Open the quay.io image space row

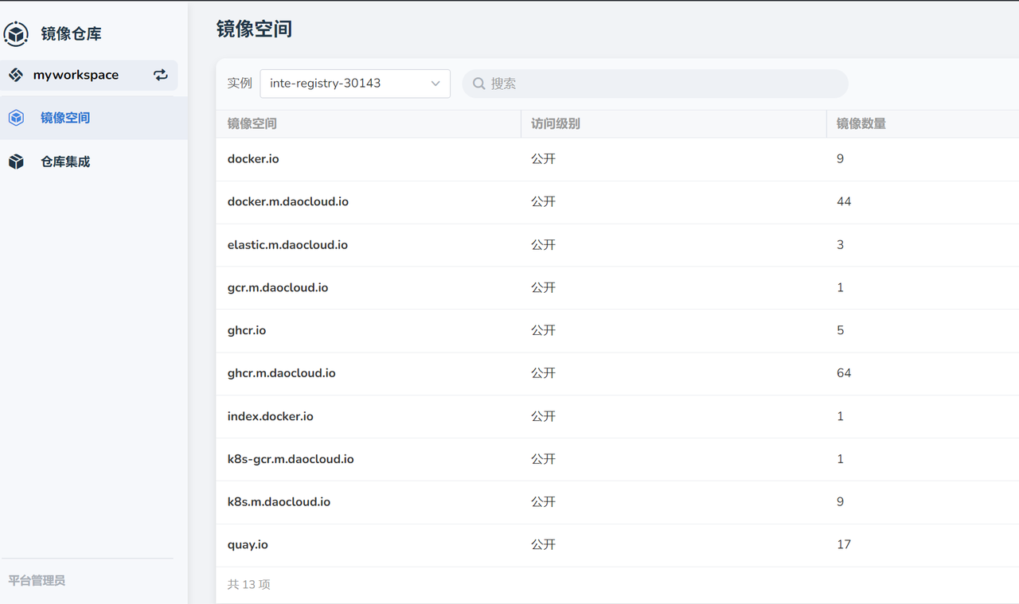pyautogui.click(x=248, y=545)
